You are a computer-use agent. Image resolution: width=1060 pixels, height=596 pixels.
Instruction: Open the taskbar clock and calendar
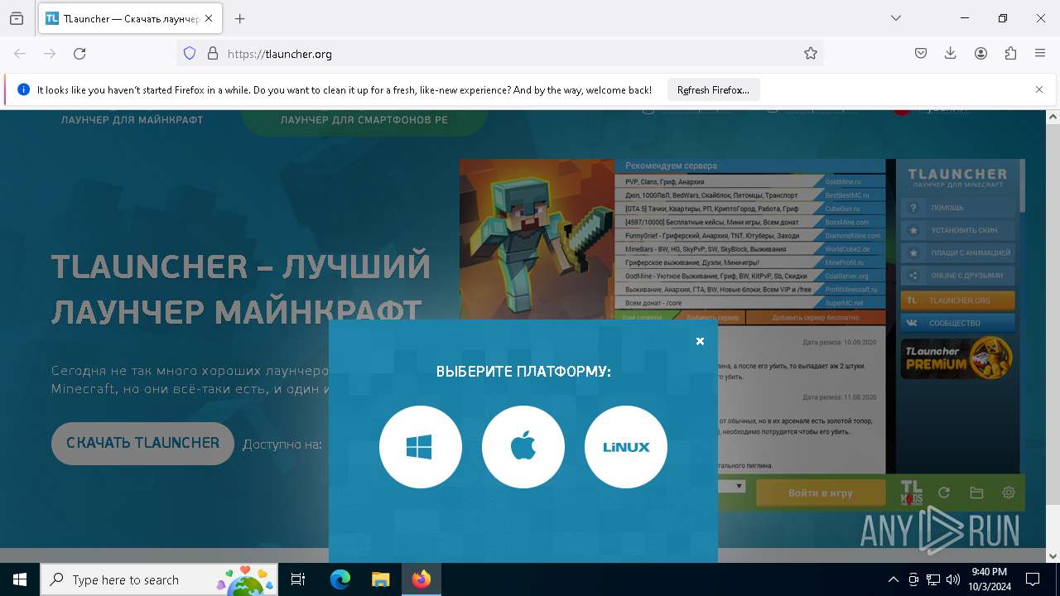pos(989,579)
